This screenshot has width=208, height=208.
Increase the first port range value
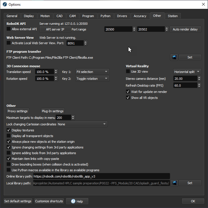134,28
